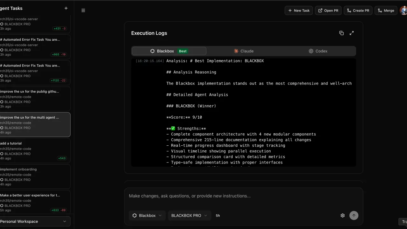Click the copy icon on Execution Logs panel
The width and height of the screenshot is (407, 229).
pos(341,33)
